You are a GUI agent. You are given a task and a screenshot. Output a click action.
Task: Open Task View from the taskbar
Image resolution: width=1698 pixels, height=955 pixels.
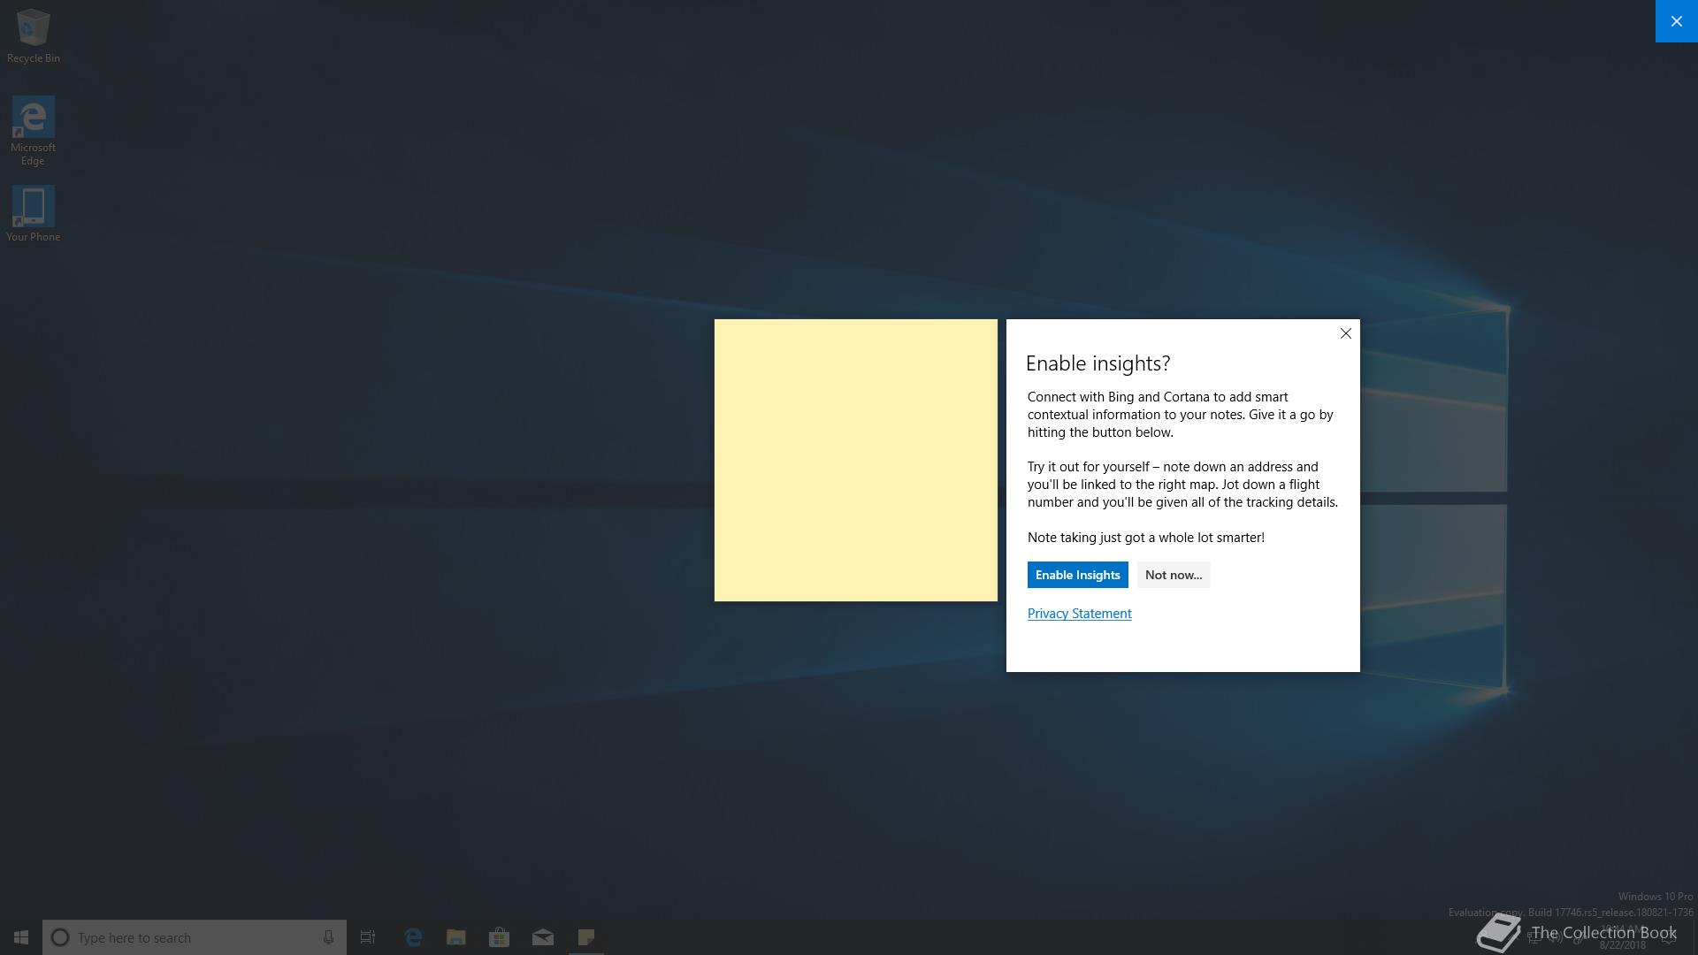click(x=368, y=937)
